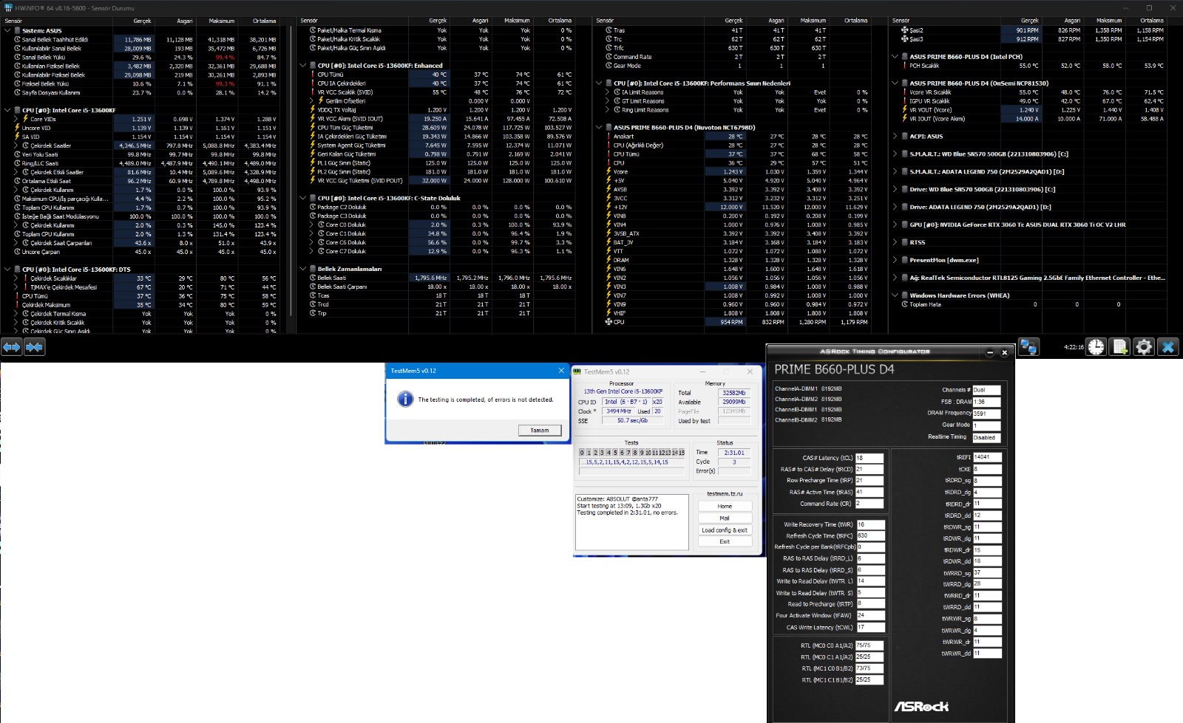1183x723 pixels.
Task: Click the lightning icon beside Vcore
Action: [609, 172]
